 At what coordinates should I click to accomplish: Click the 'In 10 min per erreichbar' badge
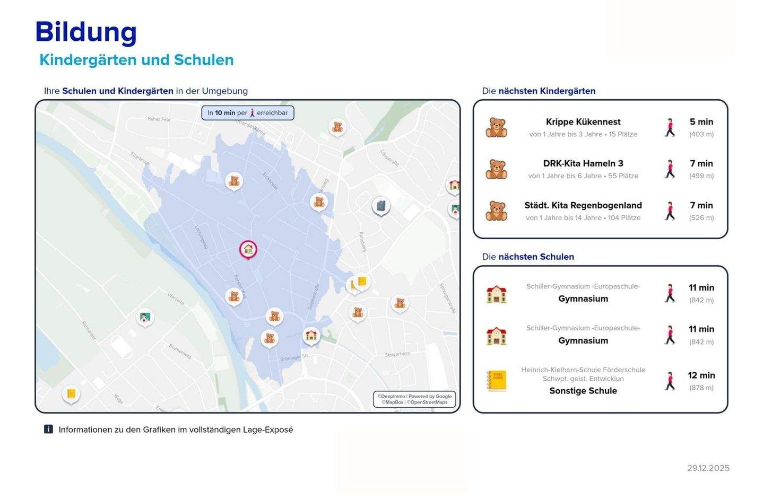point(248,113)
